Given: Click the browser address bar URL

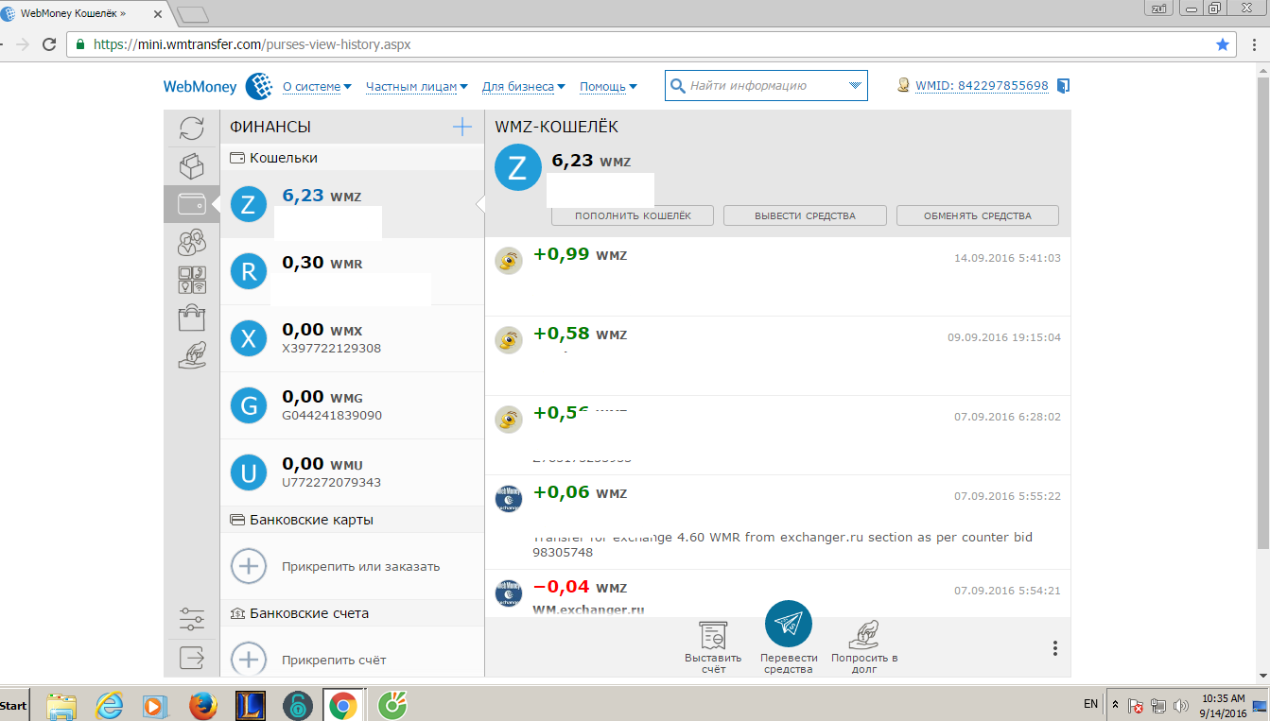Looking at the screenshot, I should click(x=252, y=44).
